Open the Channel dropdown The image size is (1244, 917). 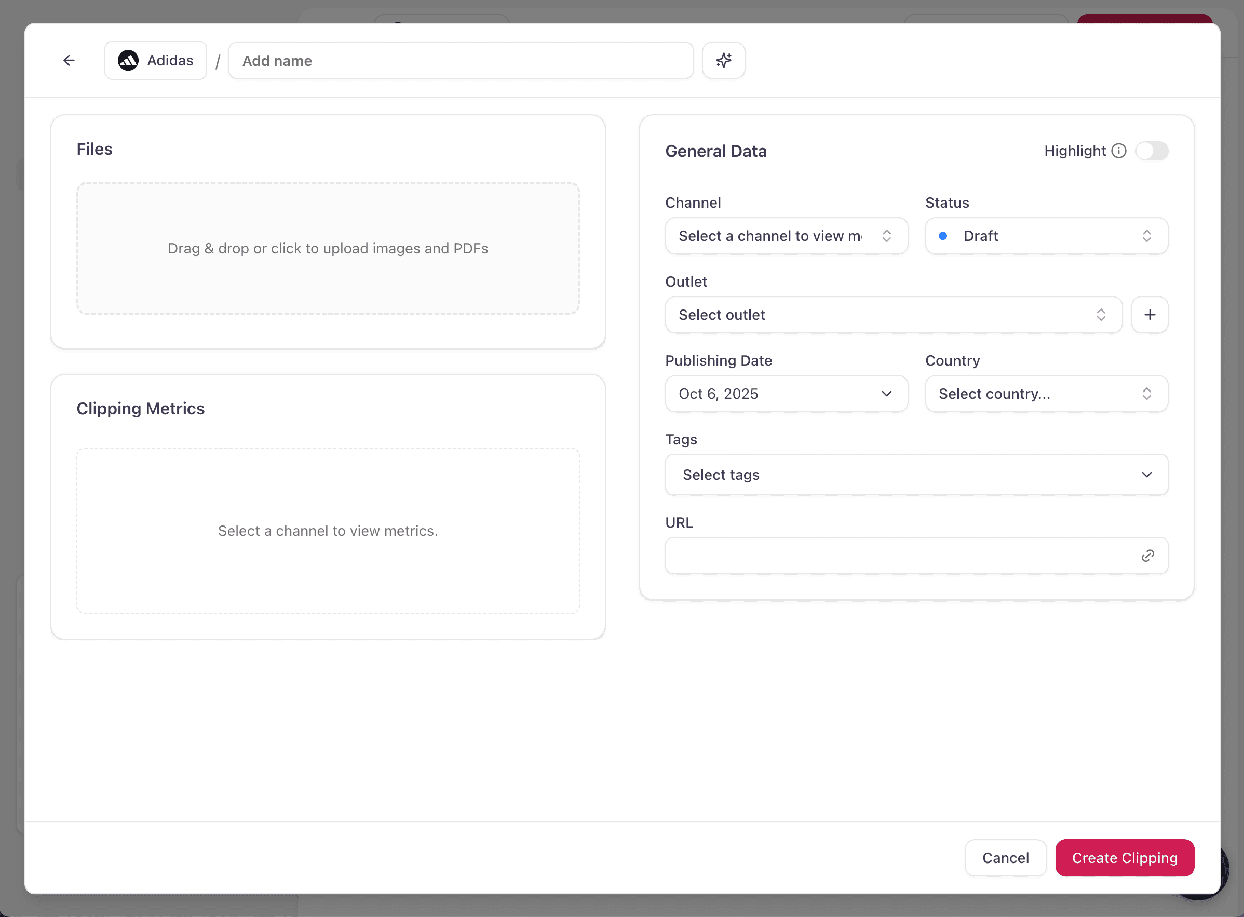[x=786, y=236]
